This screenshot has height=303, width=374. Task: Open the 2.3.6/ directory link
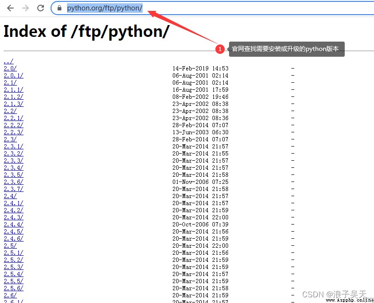14,182
